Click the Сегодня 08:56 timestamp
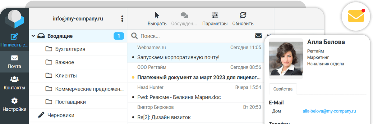Viewport: 373px width, 124px height. [246, 67]
